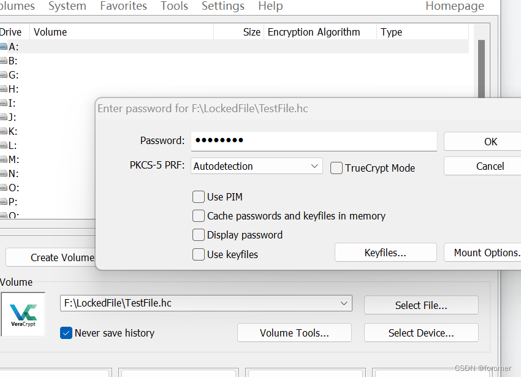Toggle Display password checkbox
521x377 pixels.
199,235
